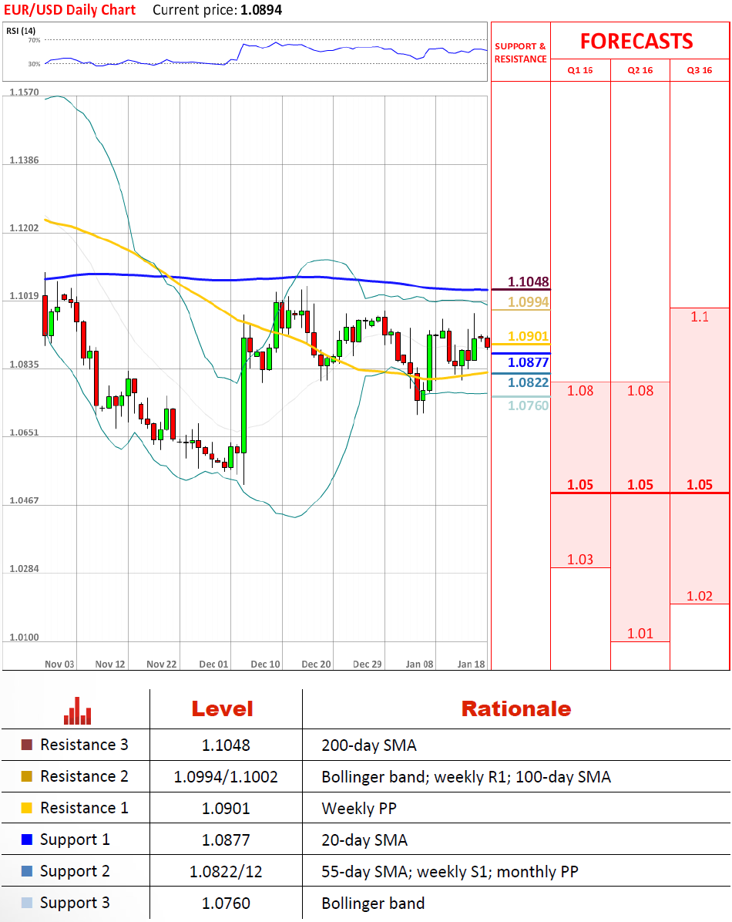This screenshot has width=732, height=922.
Task: Click the Resistance 2 gold color swatch
Action: [26, 776]
